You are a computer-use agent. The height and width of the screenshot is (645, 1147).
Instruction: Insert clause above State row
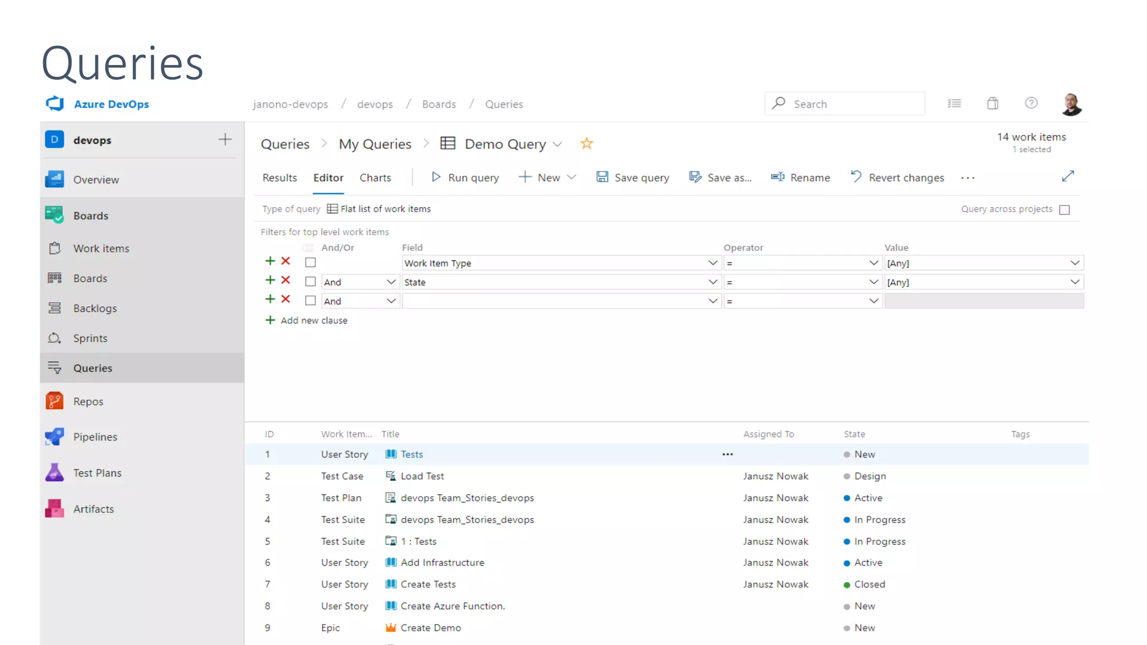tap(270, 281)
